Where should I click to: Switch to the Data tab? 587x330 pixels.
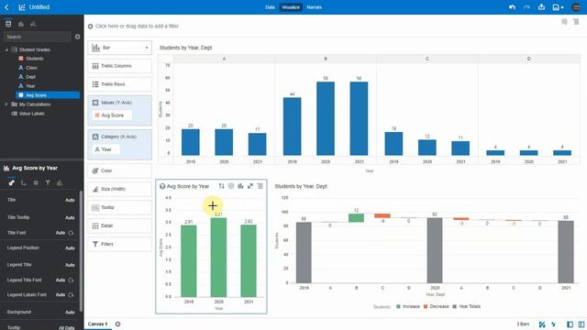(x=270, y=7)
